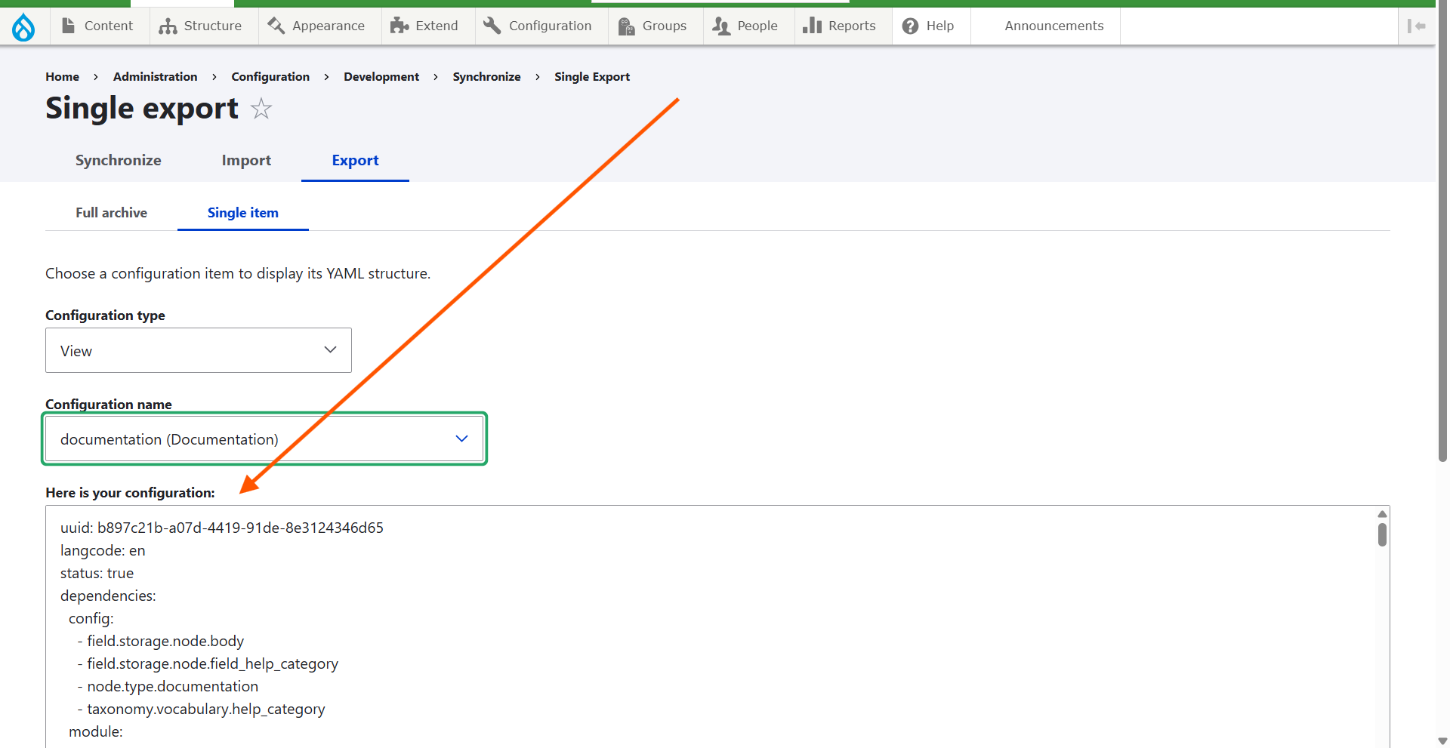Click the Help question mark item

tap(929, 26)
